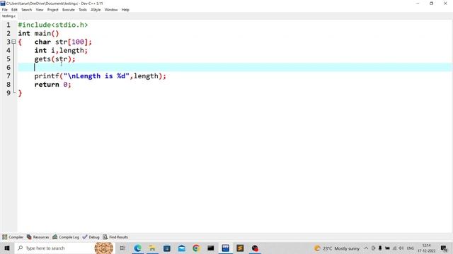Open the Tools menu
This screenshot has height=254, width=453.
click(83, 10)
